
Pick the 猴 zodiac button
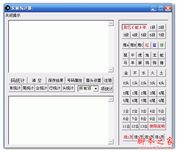(x=140, y=63)
